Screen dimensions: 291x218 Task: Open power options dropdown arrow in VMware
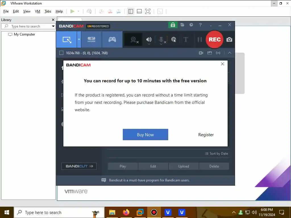tap(78, 11)
